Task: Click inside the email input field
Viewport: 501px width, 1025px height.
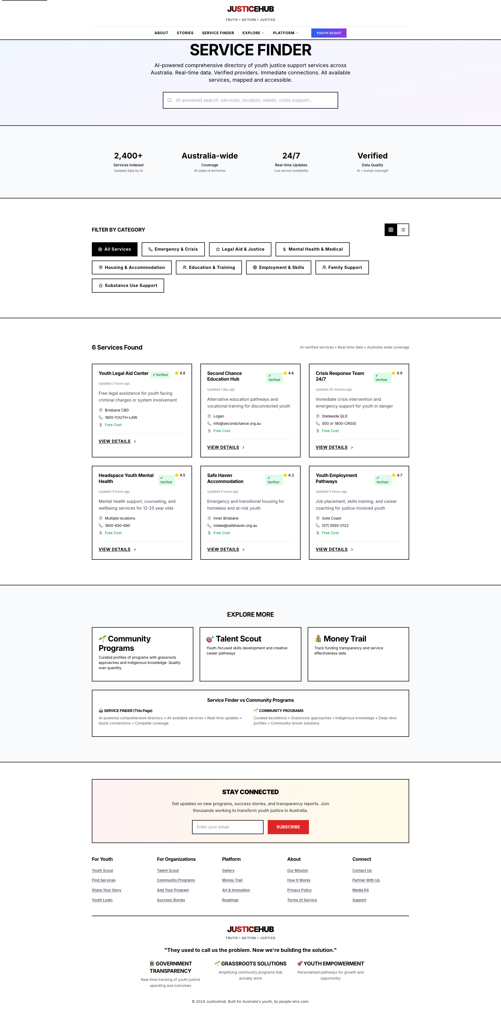Action: [x=228, y=827]
